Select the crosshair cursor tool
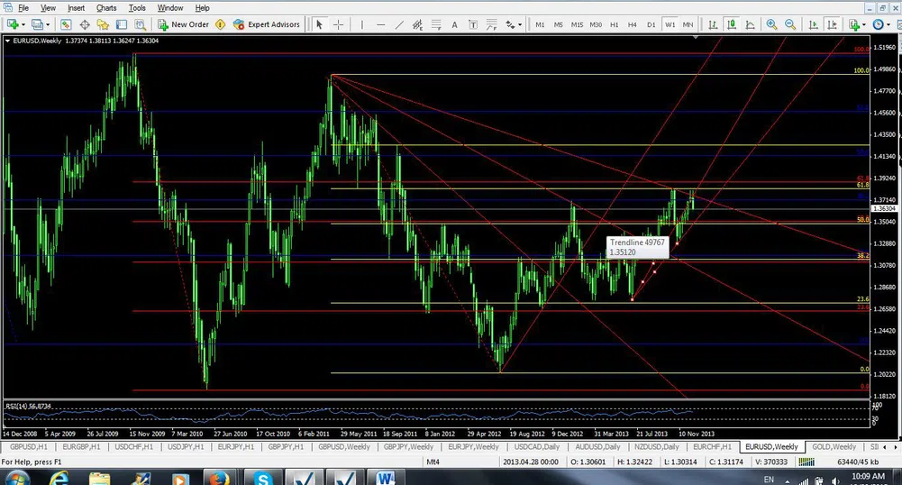Viewport: 902px width, 485px height. click(339, 24)
